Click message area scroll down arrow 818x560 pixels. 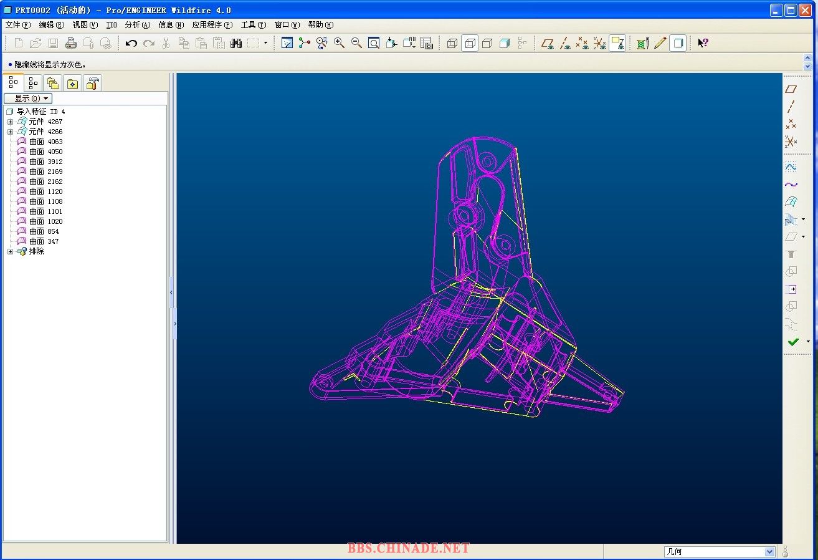808,66
